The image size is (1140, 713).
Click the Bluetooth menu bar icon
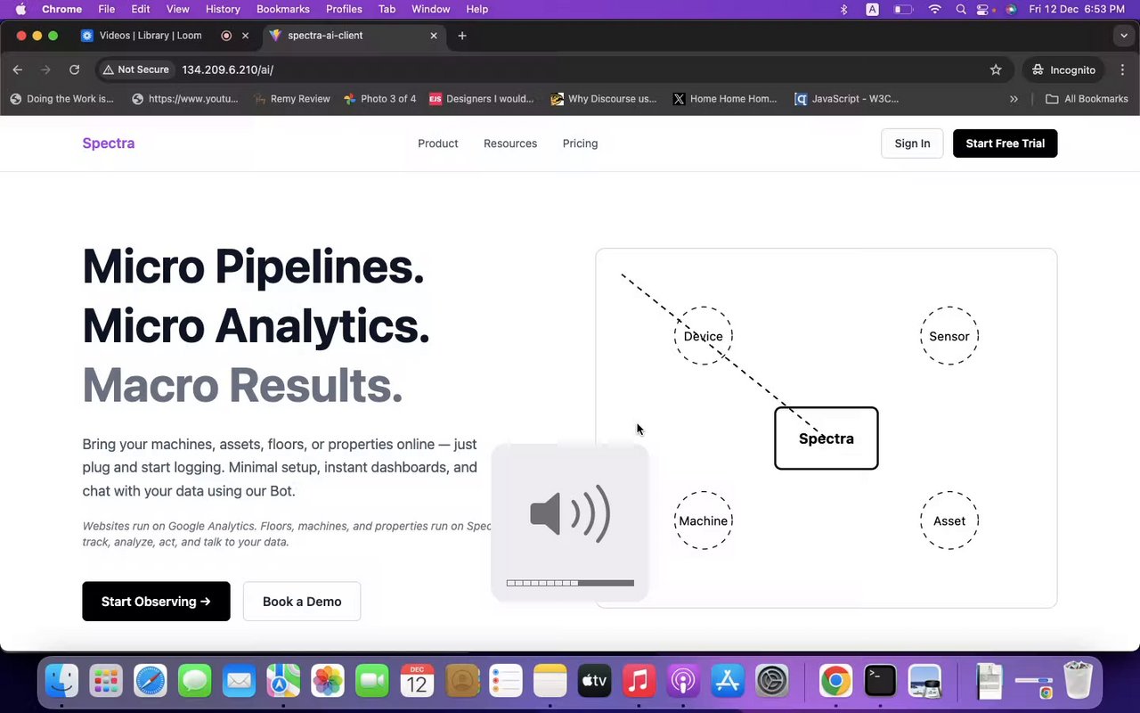(x=843, y=9)
